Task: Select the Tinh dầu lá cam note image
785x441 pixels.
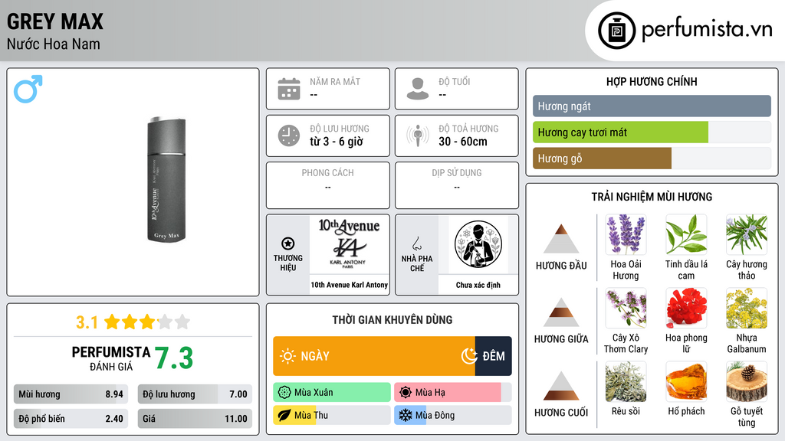Action: [686, 235]
